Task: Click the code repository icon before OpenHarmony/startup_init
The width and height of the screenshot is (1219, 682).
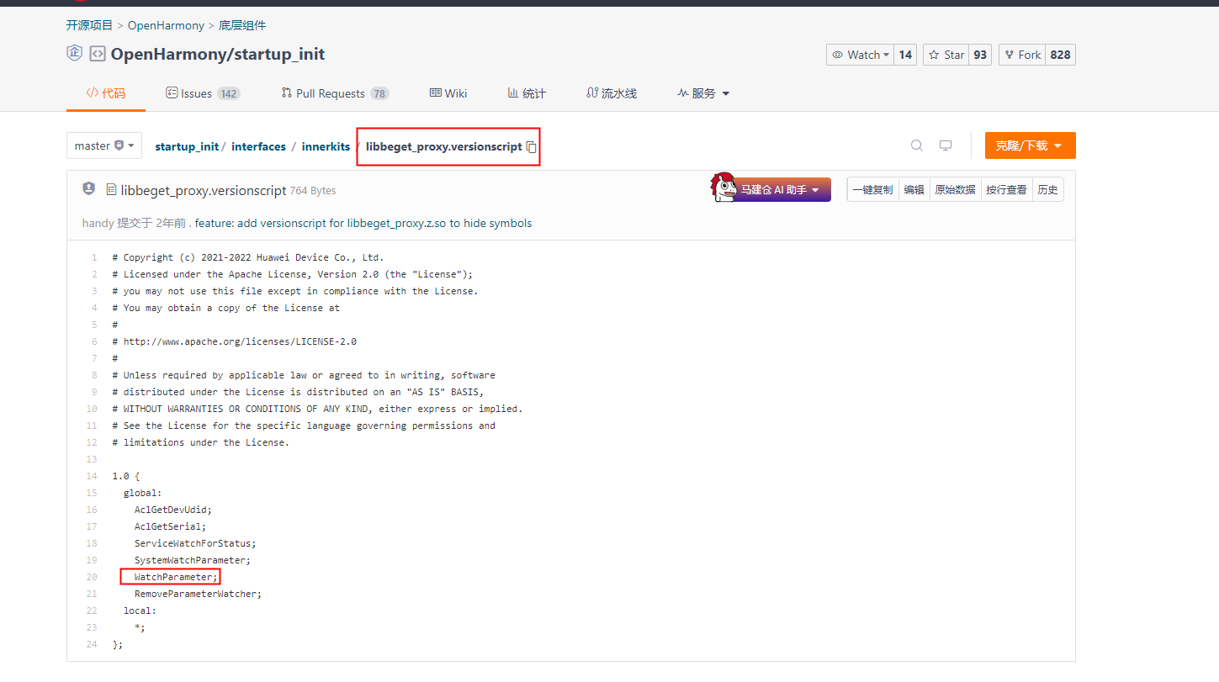Action: pyautogui.click(x=98, y=54)
